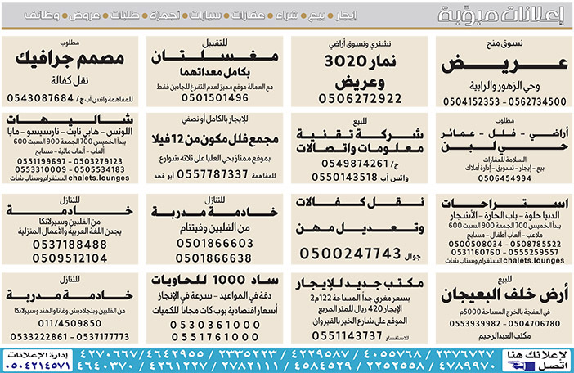Click "الدنيا حلوة - باب الحارة - الأشجار" line

click(504, 215)
